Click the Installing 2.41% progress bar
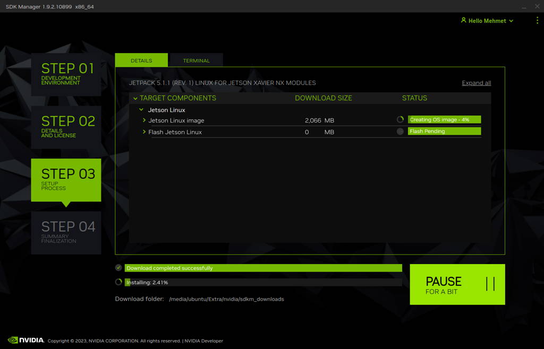Viewport: 544px width, 349px height. [263, 282]
